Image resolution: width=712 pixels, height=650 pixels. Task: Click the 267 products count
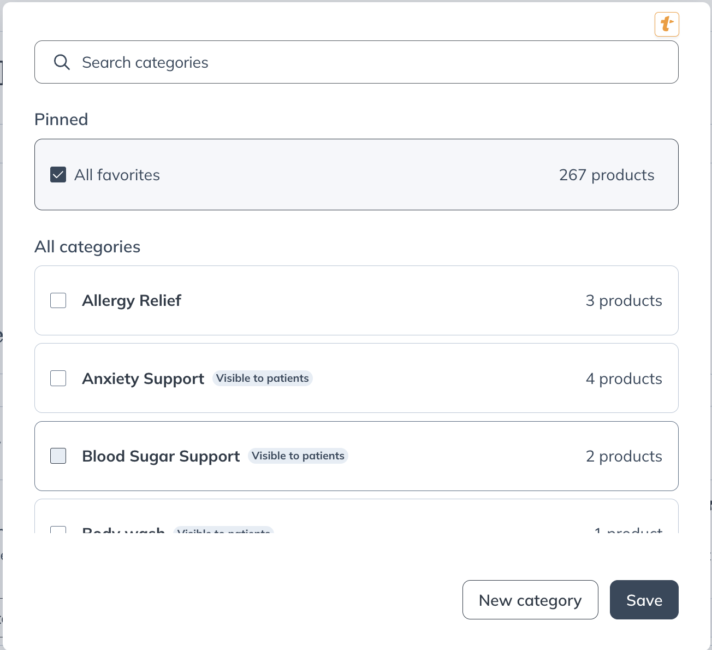(606, 175)
